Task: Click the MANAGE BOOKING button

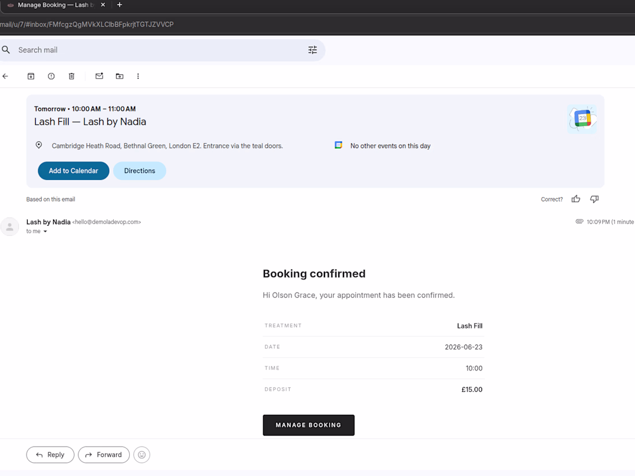Action: 309,425
